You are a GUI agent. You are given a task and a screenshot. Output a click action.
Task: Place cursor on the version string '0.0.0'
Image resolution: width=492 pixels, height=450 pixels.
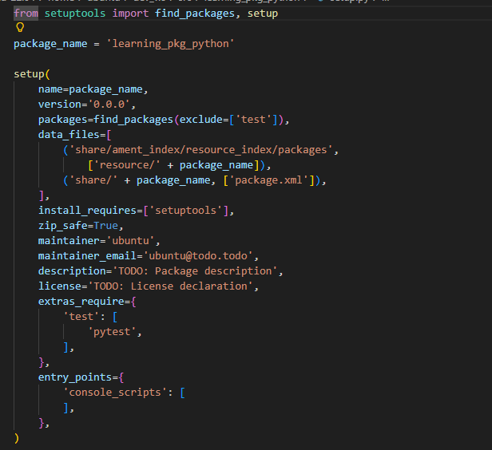(x=109, y=105)
